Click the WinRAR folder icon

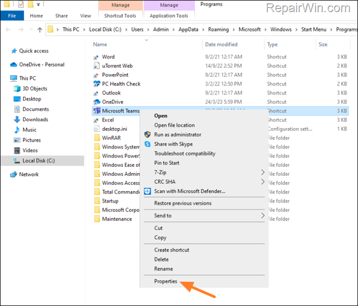coord(97,138)
